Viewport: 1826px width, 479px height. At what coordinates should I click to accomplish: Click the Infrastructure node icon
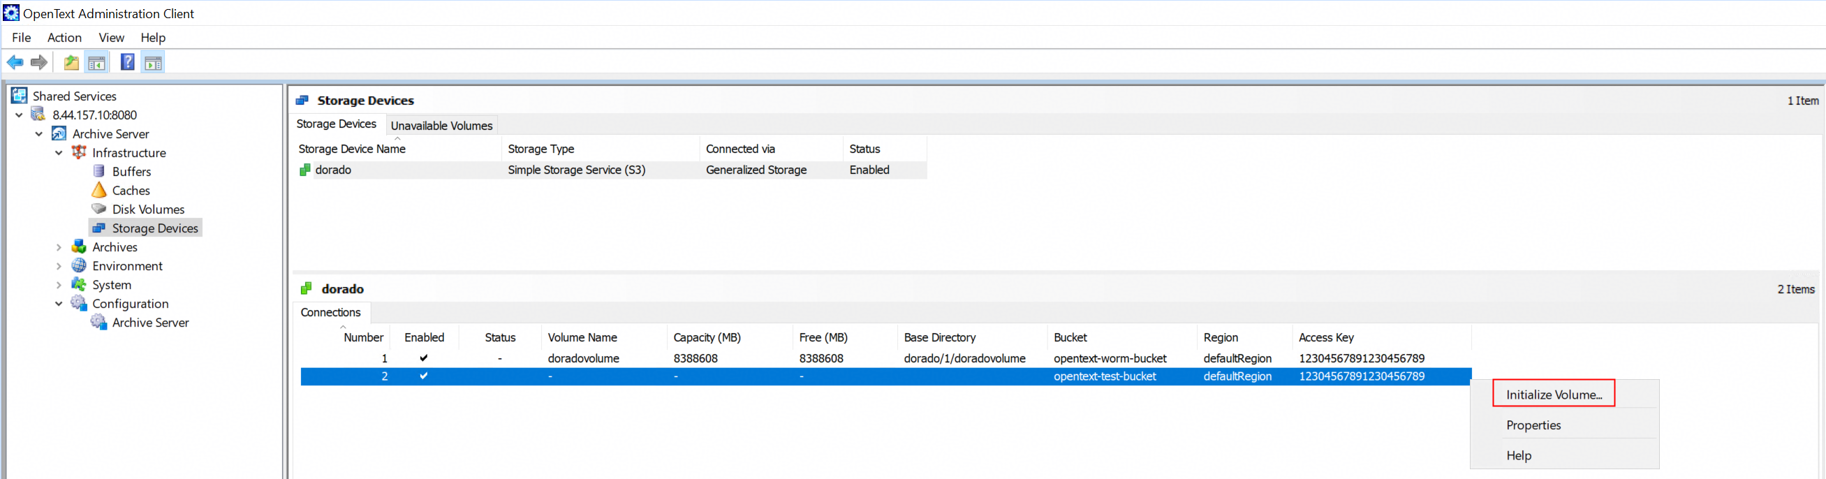79,152
